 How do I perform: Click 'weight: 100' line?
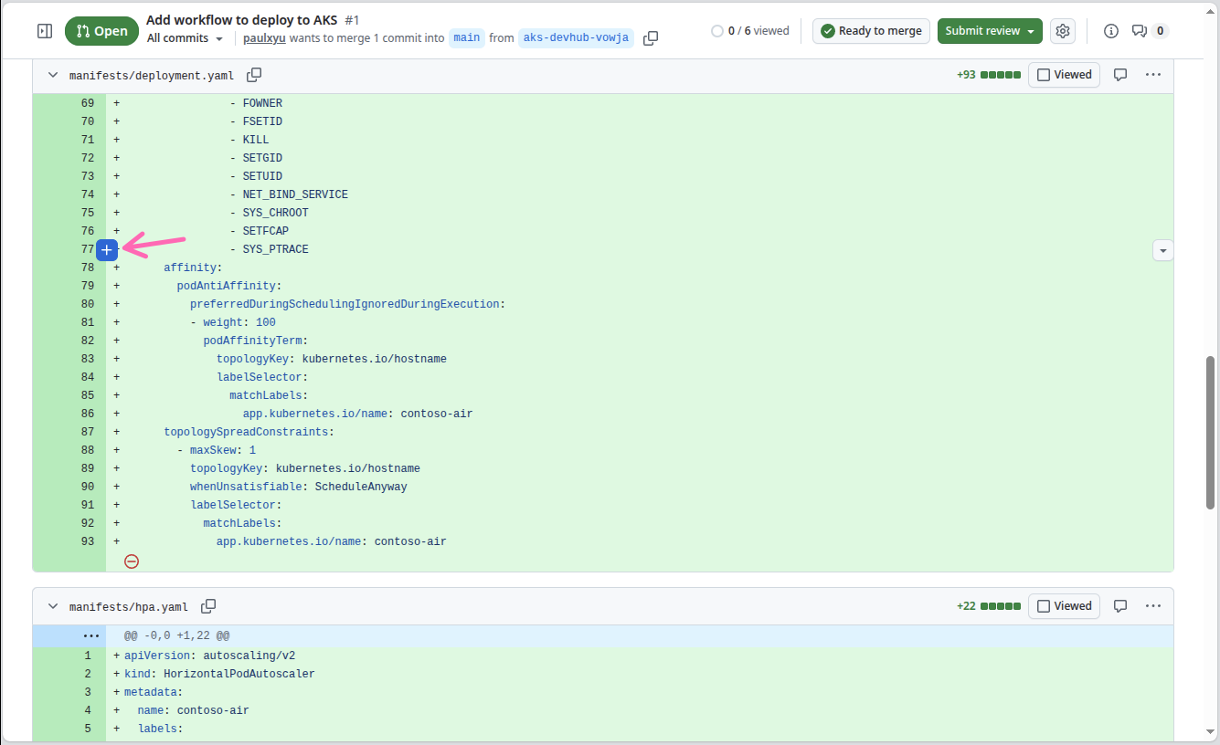tap(640, 322)
